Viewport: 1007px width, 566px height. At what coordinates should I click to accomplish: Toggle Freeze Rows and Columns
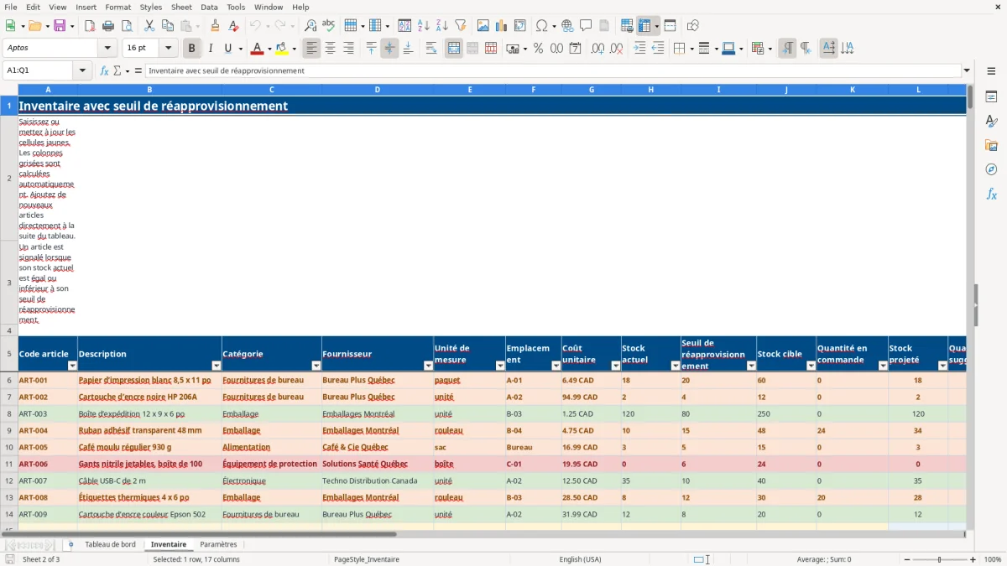pos(644,26)
